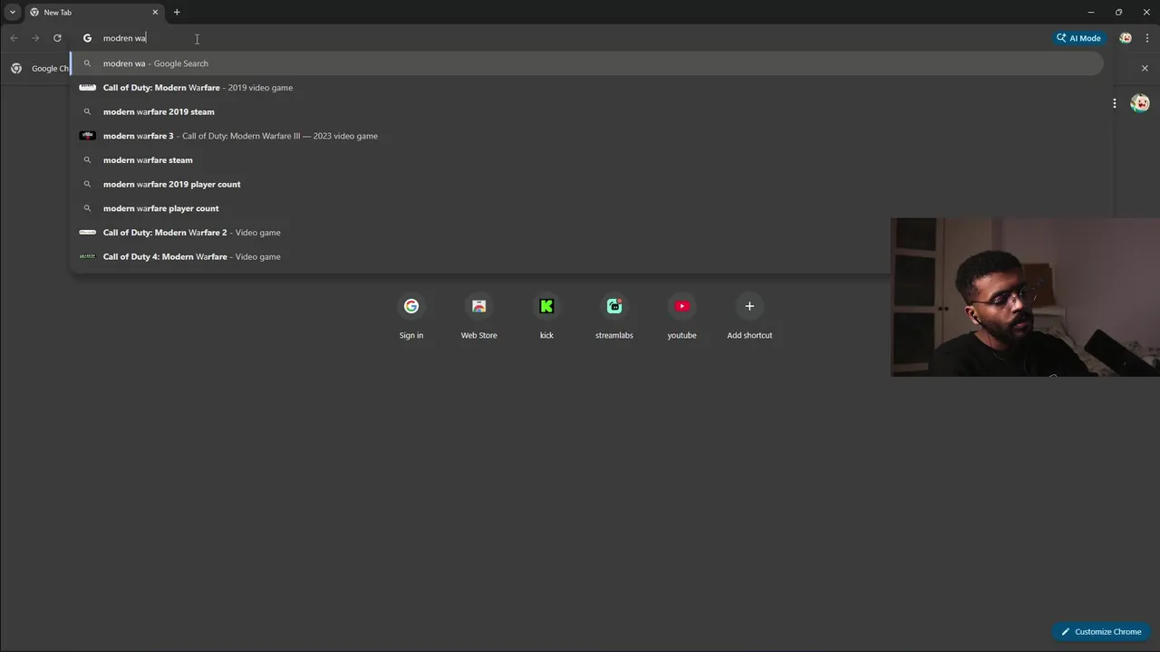
Task: Pick Call of Duty 4: Modern Warfare suggestion
Action: click(x=480, y=256)
